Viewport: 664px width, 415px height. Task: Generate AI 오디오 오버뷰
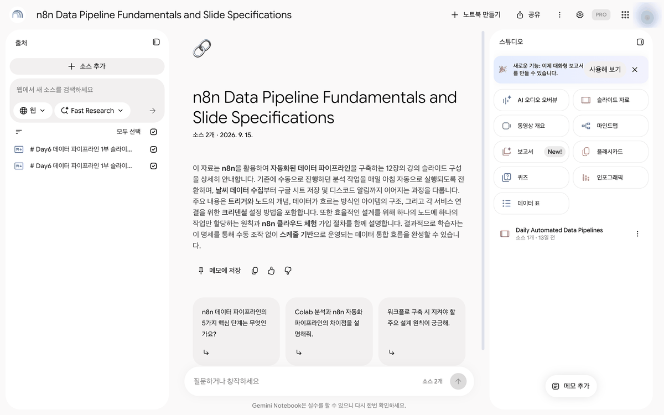click(531, 100)
